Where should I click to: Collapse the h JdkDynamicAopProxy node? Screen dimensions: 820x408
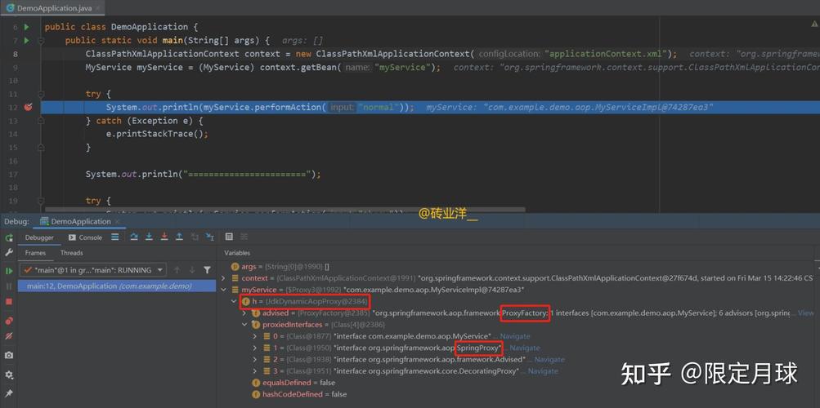235,302
